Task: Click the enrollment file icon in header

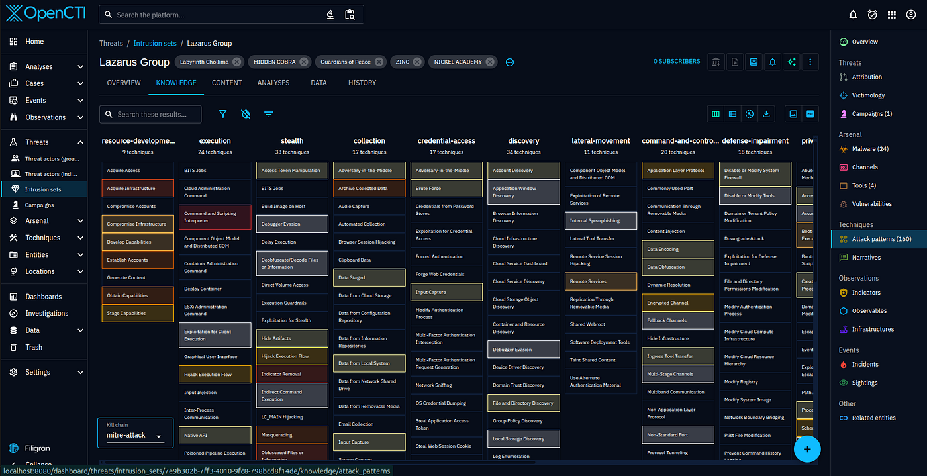Action: (735, 62)
